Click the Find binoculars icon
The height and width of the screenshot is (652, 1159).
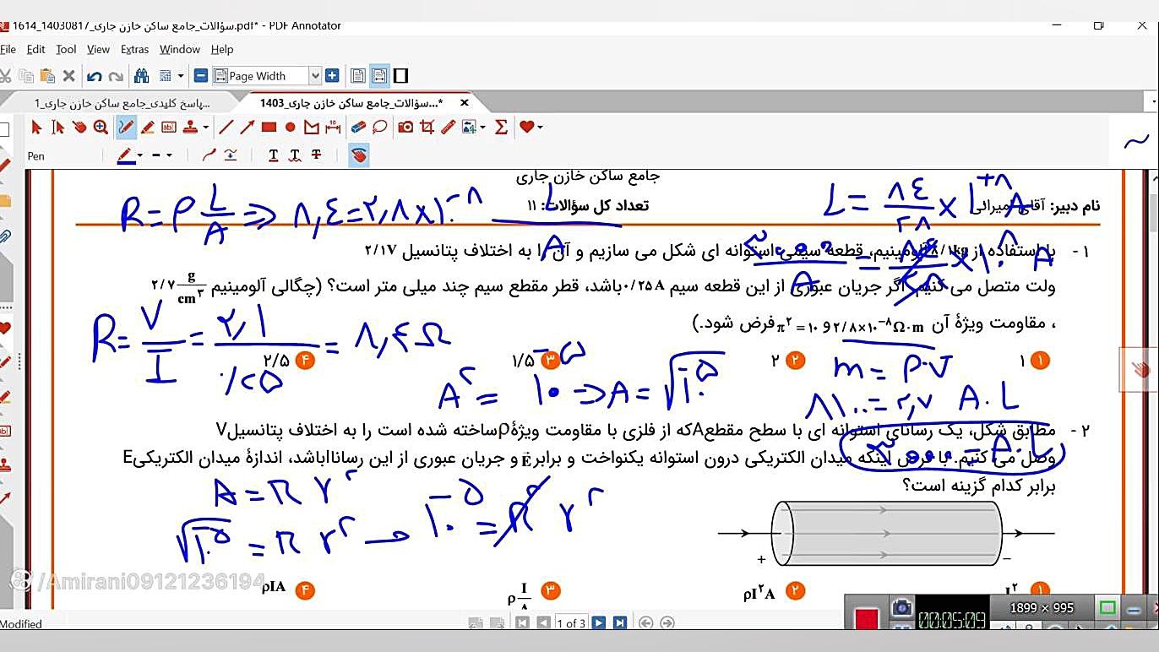coord(141,76)
